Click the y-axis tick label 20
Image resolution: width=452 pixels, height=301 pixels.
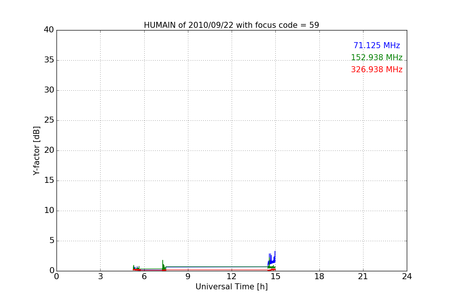click(x=49, y=150)
